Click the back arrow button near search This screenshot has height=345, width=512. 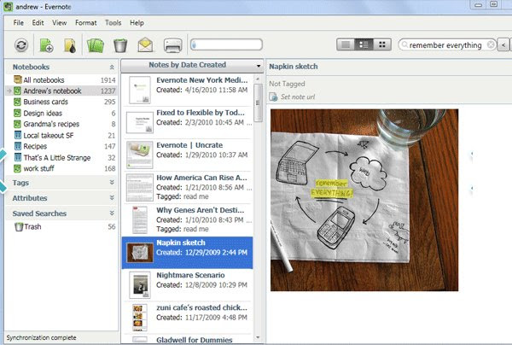pyautogui.click(x=503, y=44)
